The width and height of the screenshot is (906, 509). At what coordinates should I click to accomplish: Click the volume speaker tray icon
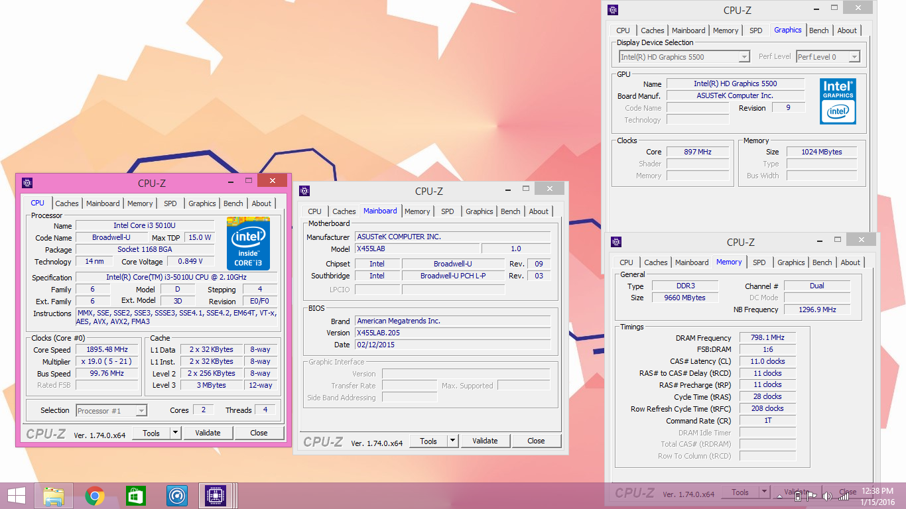coord(826,496)
